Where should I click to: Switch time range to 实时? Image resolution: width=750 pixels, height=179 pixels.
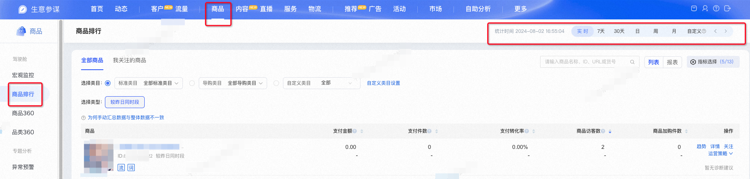pos(583,31)
